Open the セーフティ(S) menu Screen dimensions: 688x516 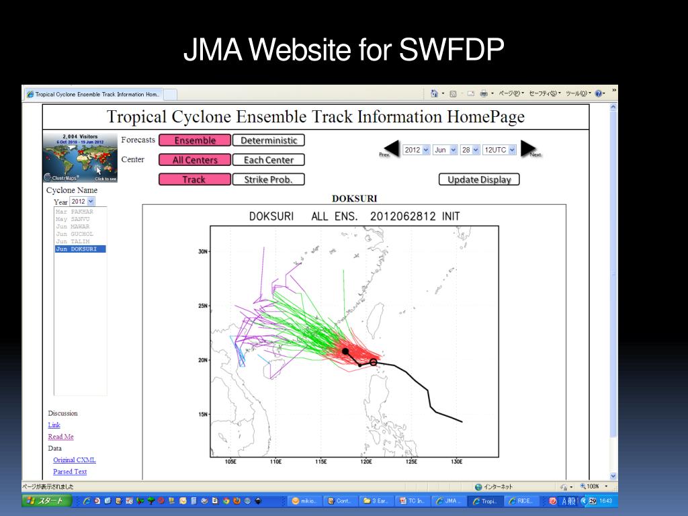click(x=545, y=93)
